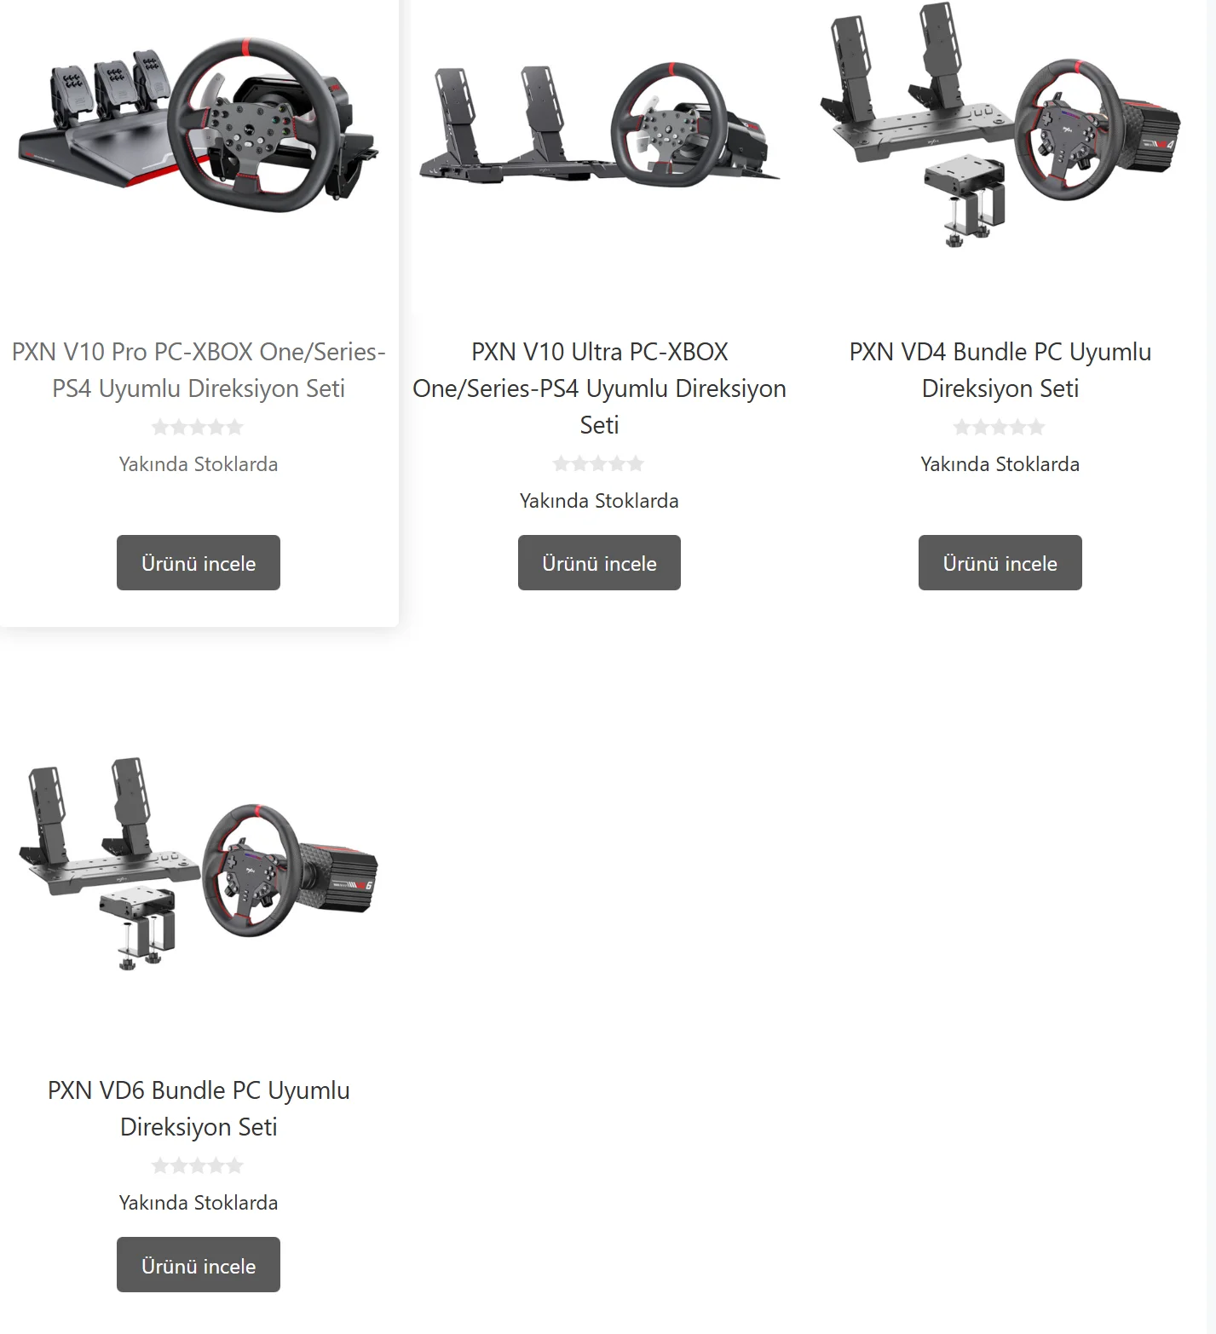Click Ürünü incele for PXN VD4 Bundle
This screenshot has width=1216, height=1334.
[x=1000, y=562]
